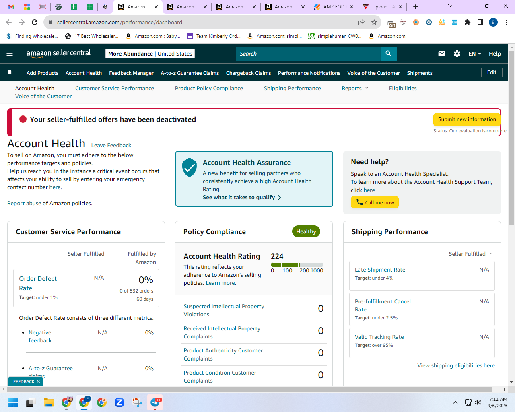Open the messages envelope icon
515x412 pixels.
[442, 54]
